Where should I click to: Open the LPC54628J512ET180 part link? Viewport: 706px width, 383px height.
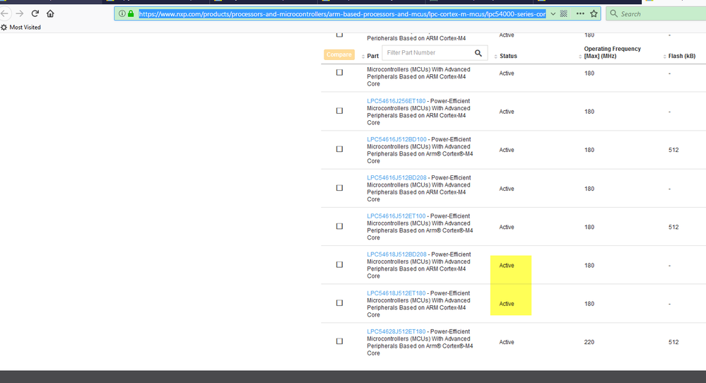point(396,331)
